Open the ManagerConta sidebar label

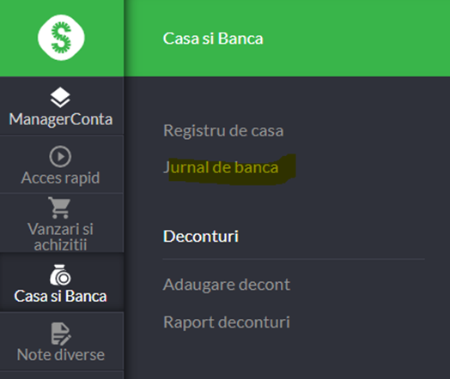click(61, 119)
